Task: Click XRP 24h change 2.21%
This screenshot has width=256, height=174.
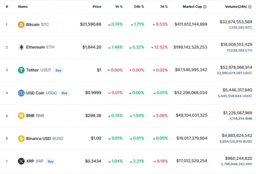Action: point(137,161)
